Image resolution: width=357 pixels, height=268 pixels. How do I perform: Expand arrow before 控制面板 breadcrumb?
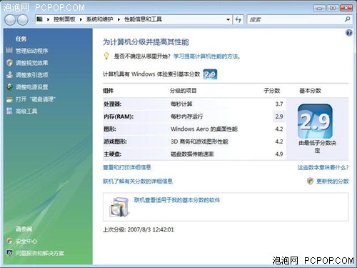coord(49,19)
